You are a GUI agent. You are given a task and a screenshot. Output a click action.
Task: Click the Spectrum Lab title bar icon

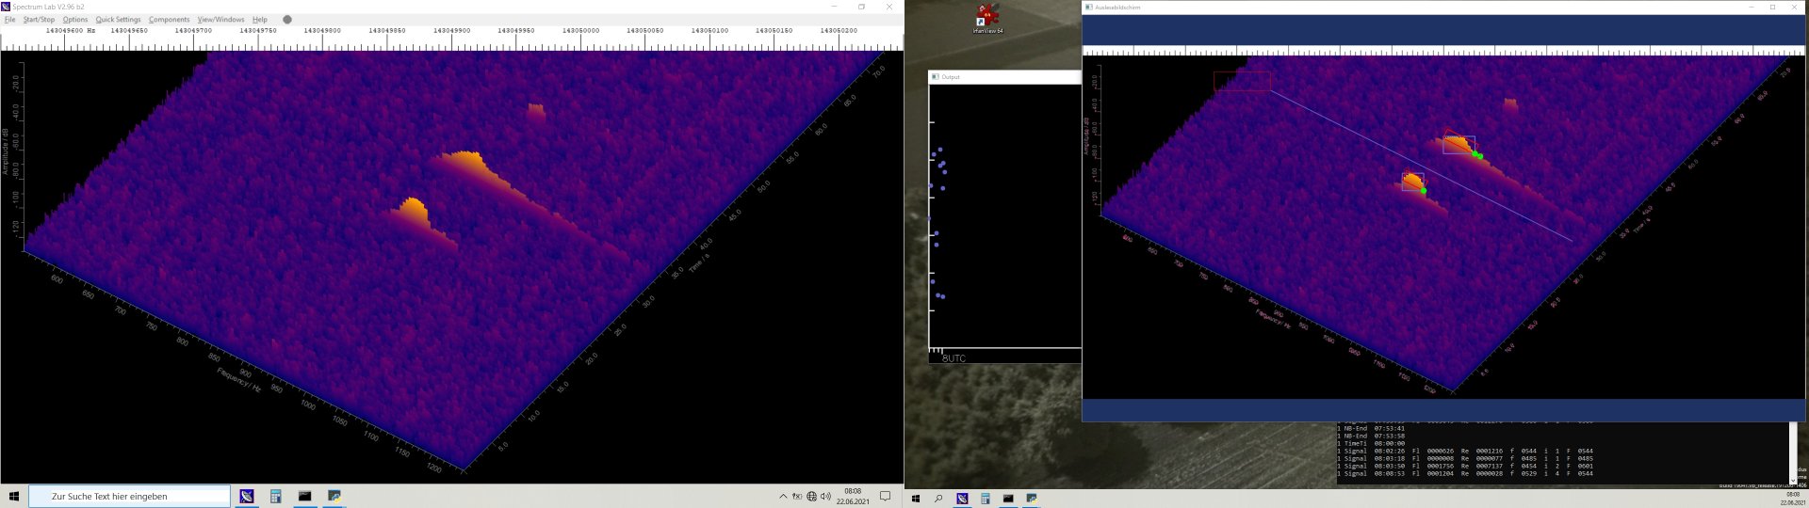pyautogui.click(x=6, y=7)
